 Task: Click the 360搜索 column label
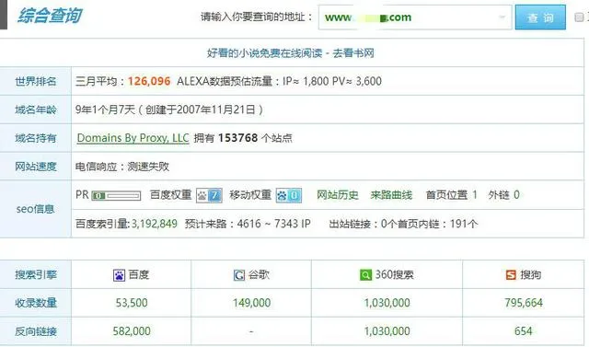(x=394, y=275)
